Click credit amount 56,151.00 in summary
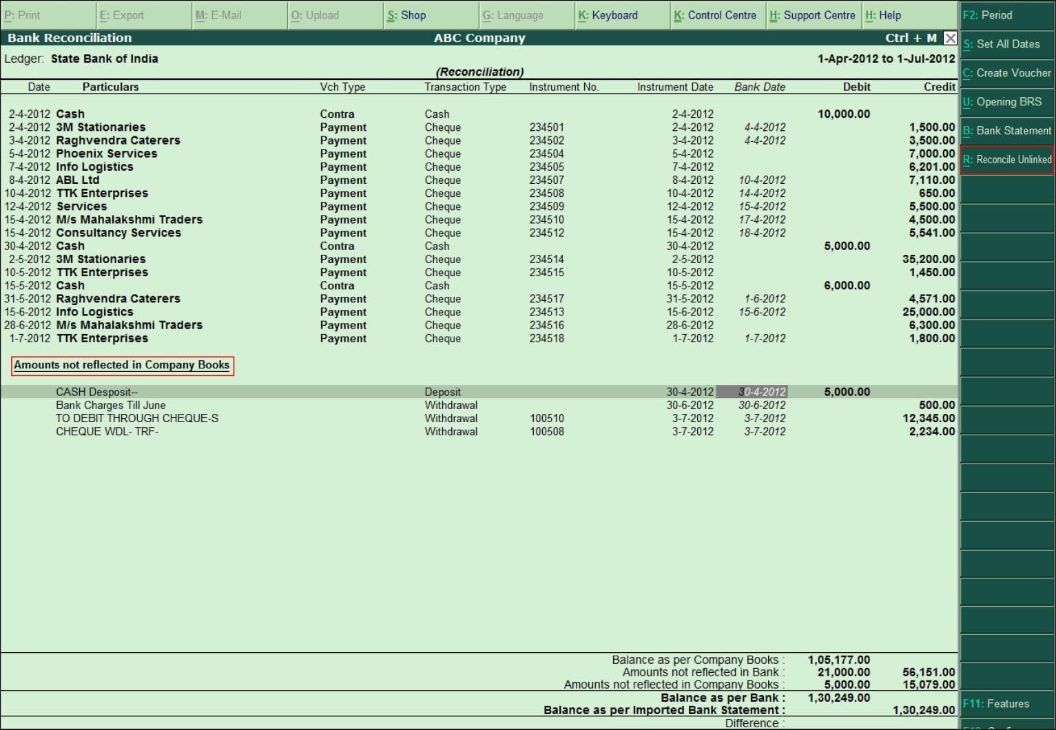Viewport: 1056px width, 730px height. pos(929,672)
